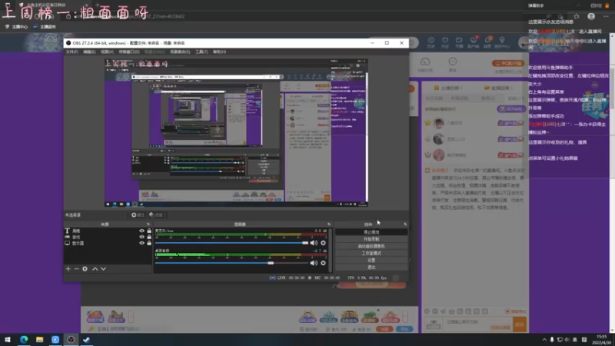
Task: Toggle the lock on the 周榜 text source
Action: point(149,231)
